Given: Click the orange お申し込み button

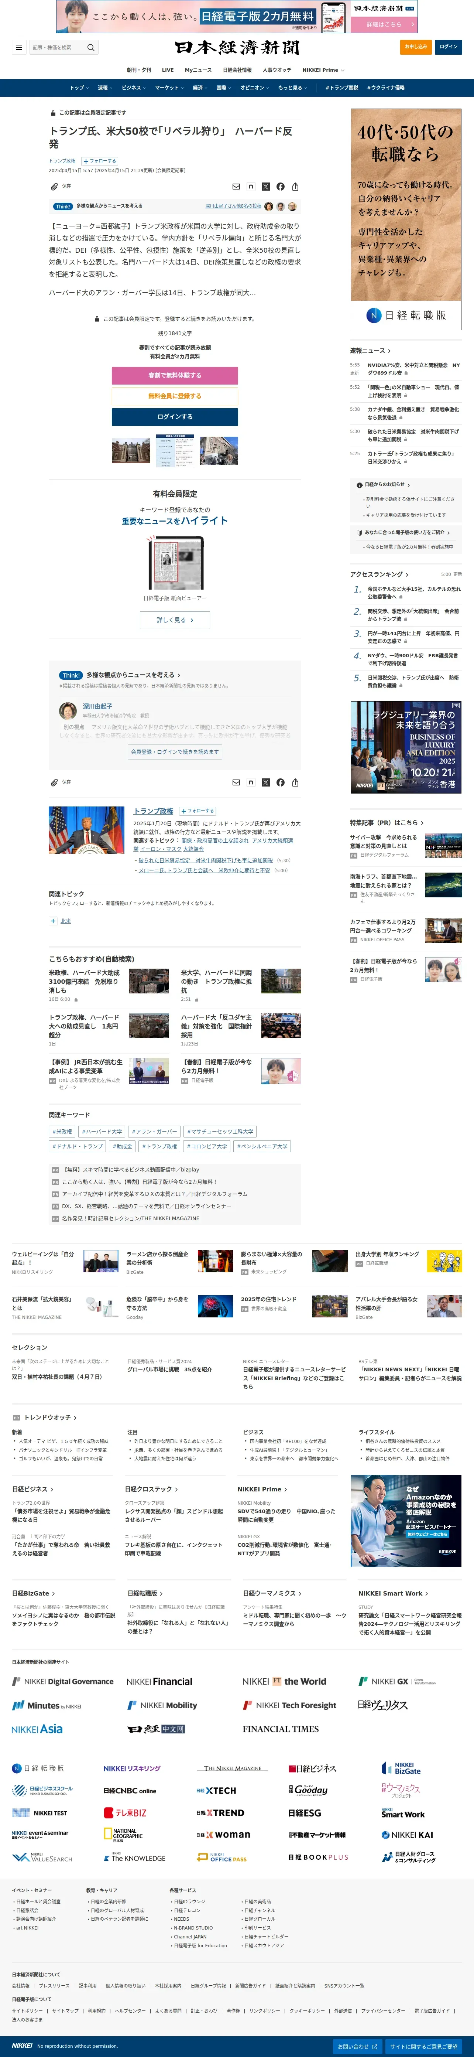Looking at the screenshot, I should (416, 47).
